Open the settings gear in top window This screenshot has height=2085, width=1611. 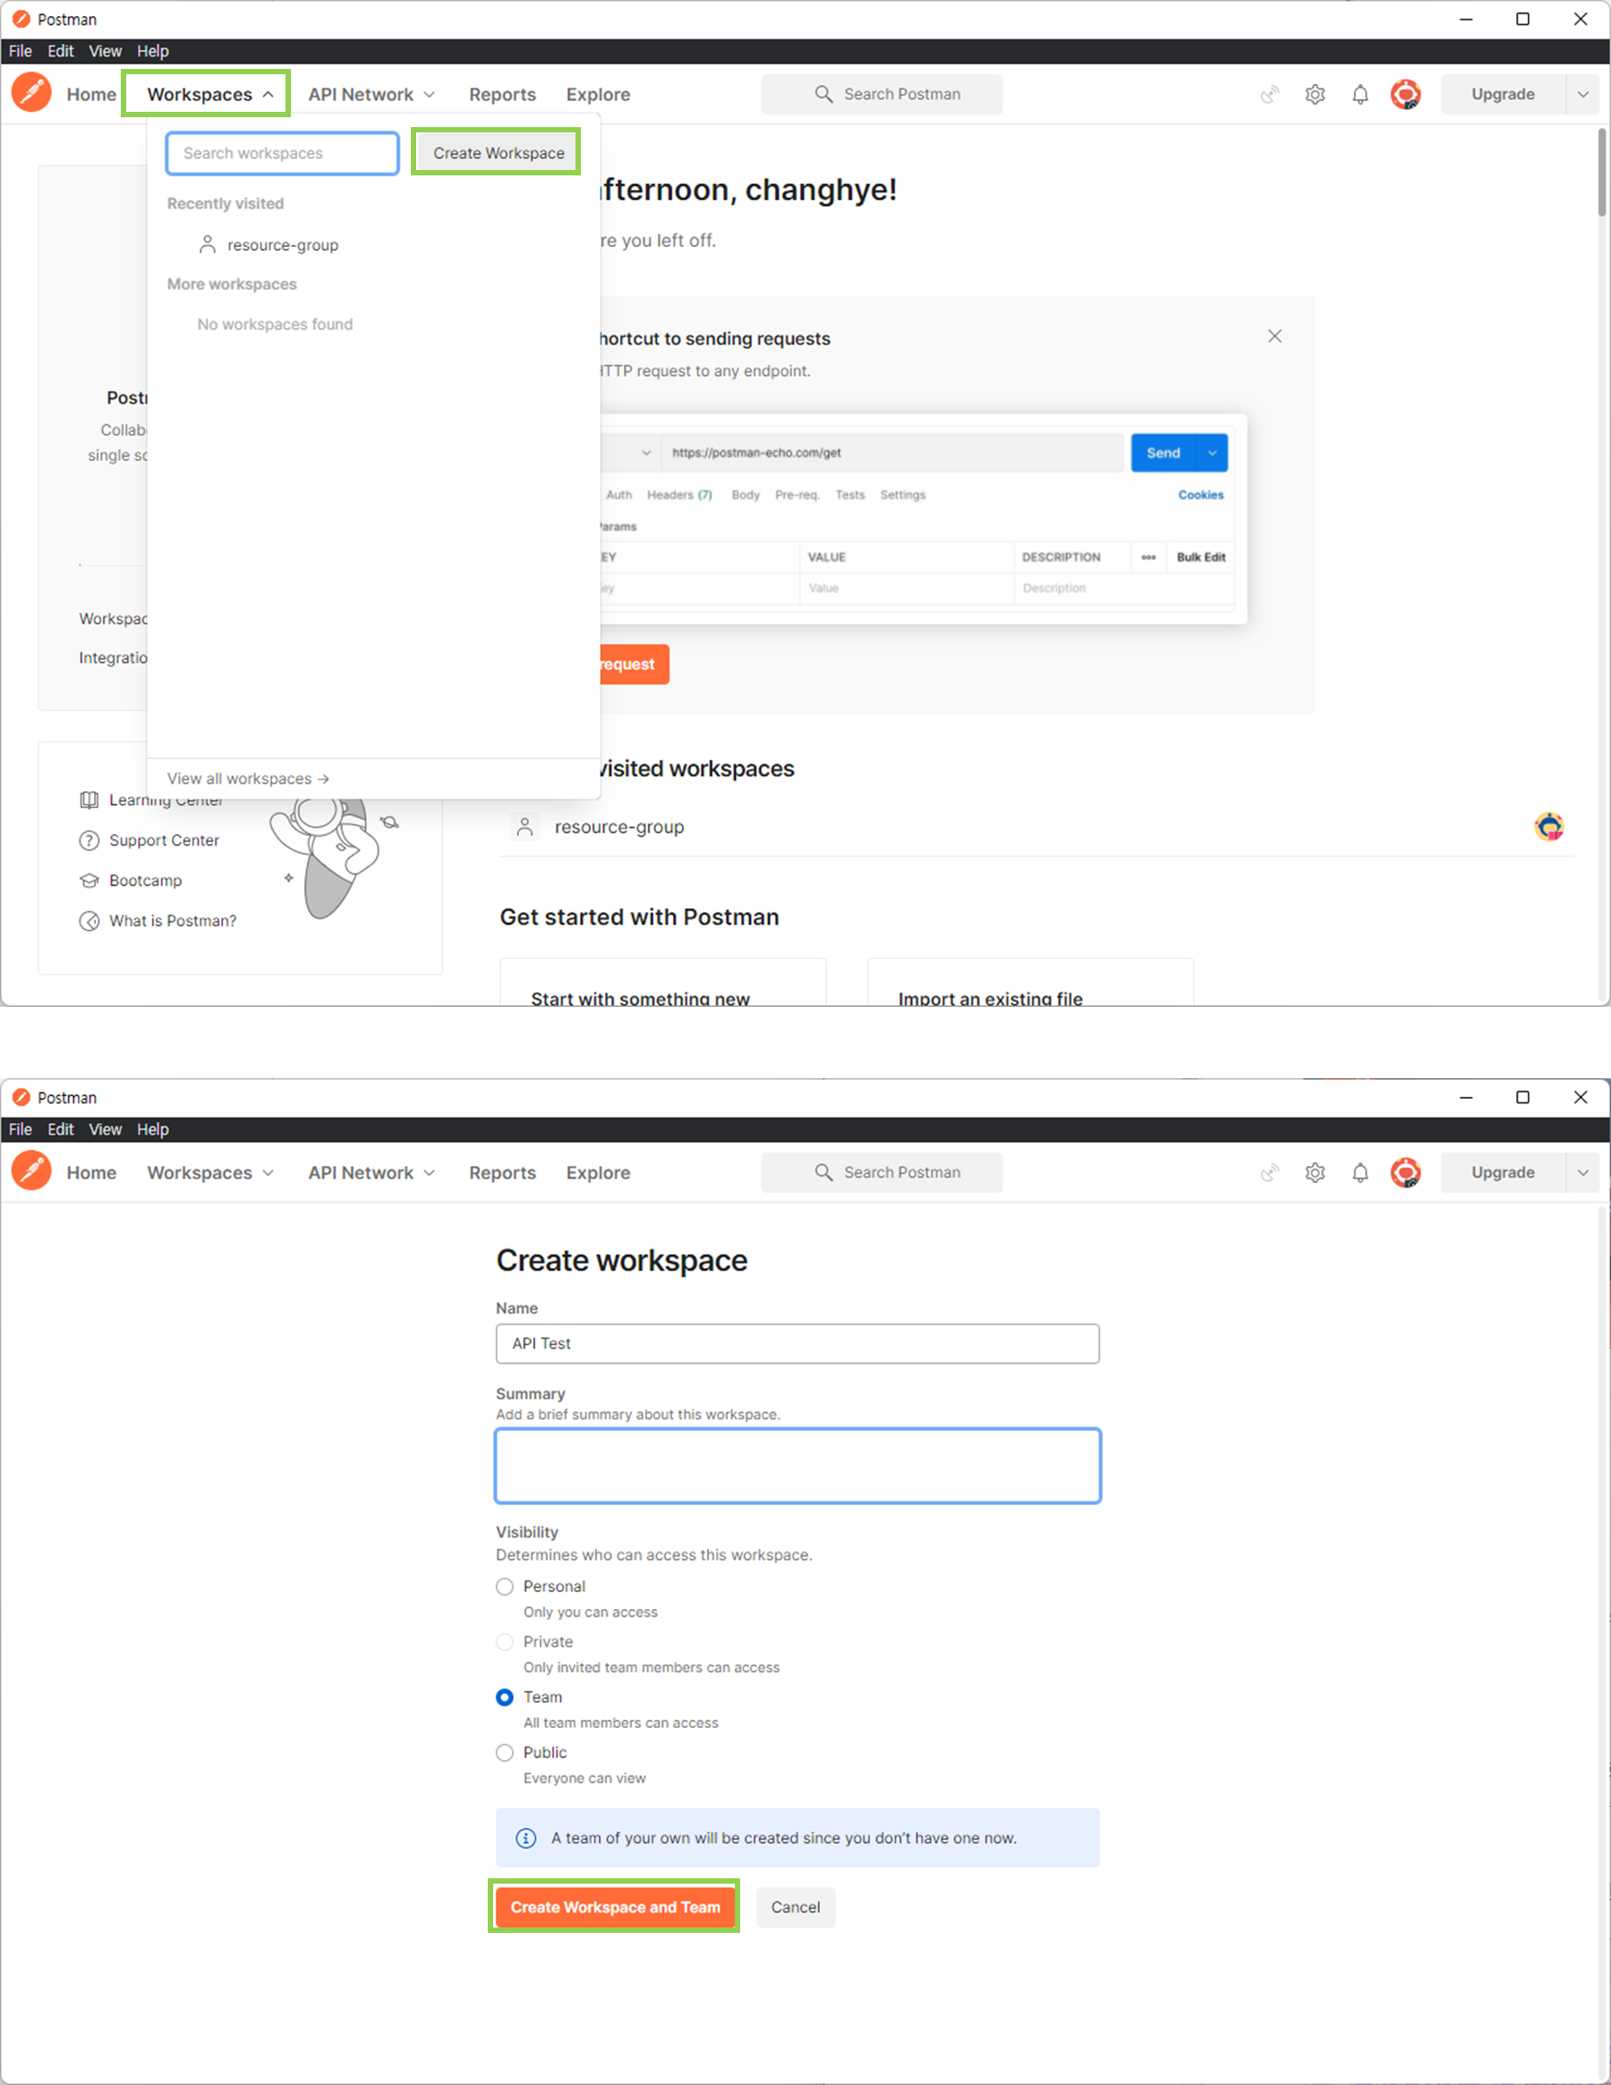pos(1315,95)
